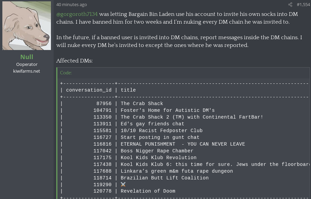Click the share icon beside post number
Image resolution: width=311 pixels, height=199 pixels.
coord(290,5)
